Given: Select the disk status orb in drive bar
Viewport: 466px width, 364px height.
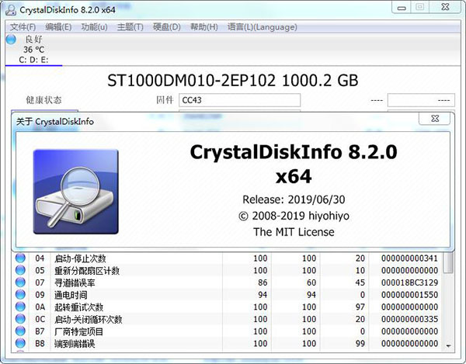Looking at the screenshot, I should [11, 39].
